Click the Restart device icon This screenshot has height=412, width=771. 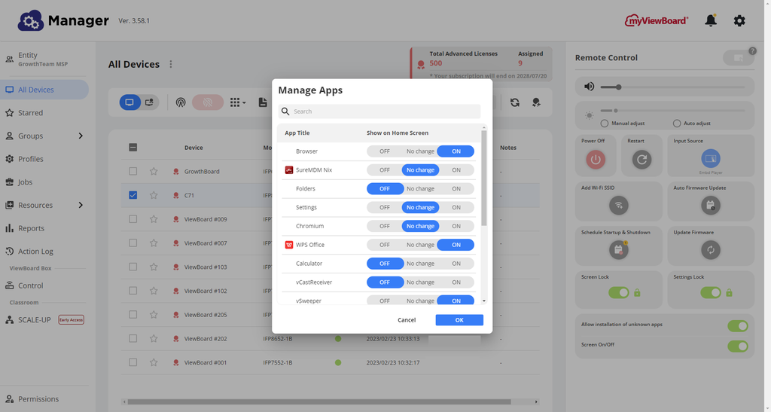point(641,159)
